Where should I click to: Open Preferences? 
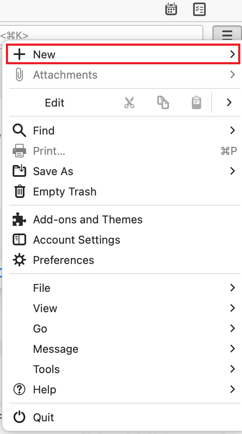pos(123,260)
